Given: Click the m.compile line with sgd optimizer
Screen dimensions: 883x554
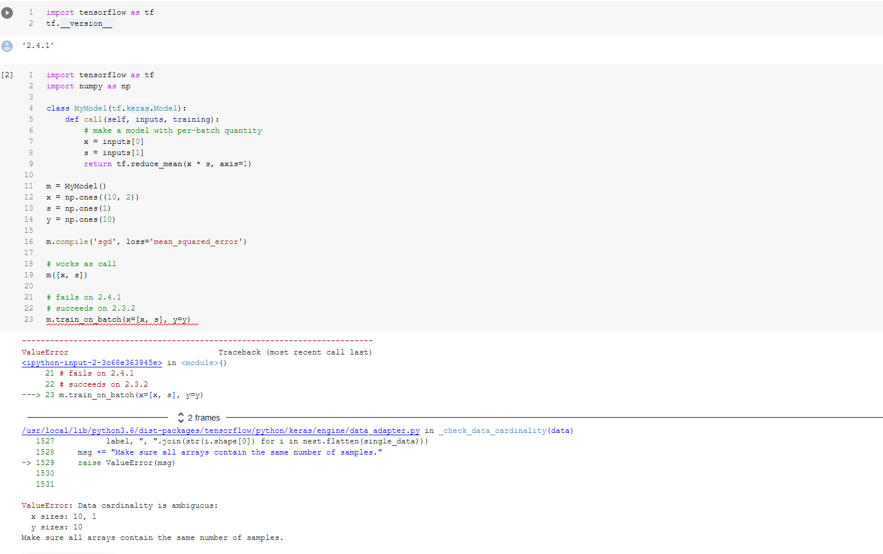Looking at the screenshot, I should [x=146, y=241].
